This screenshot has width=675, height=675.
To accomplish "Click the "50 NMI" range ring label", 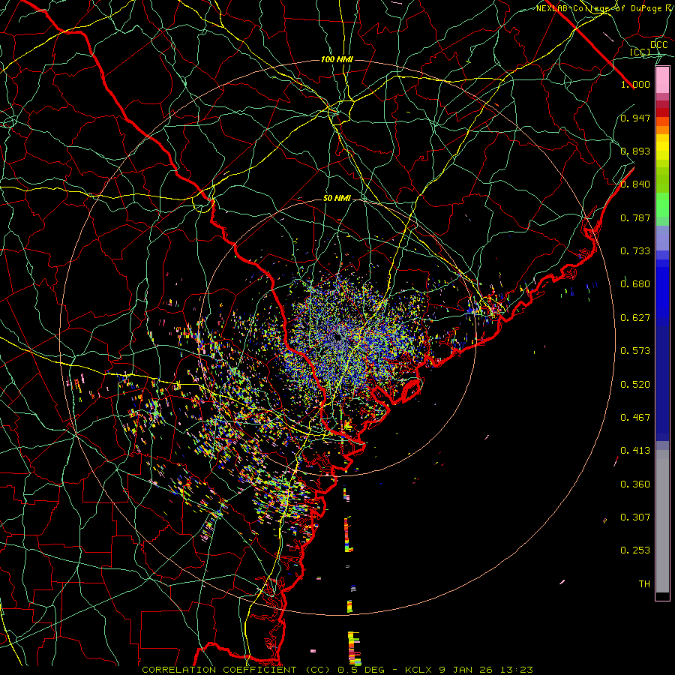I will coord(337,199).
